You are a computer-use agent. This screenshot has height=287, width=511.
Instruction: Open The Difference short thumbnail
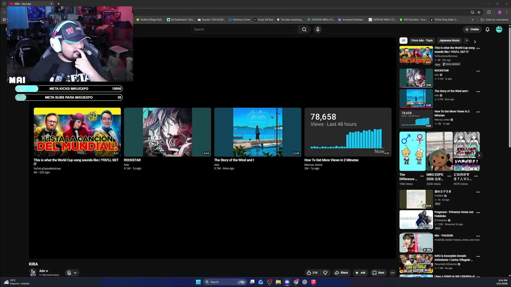412,151
